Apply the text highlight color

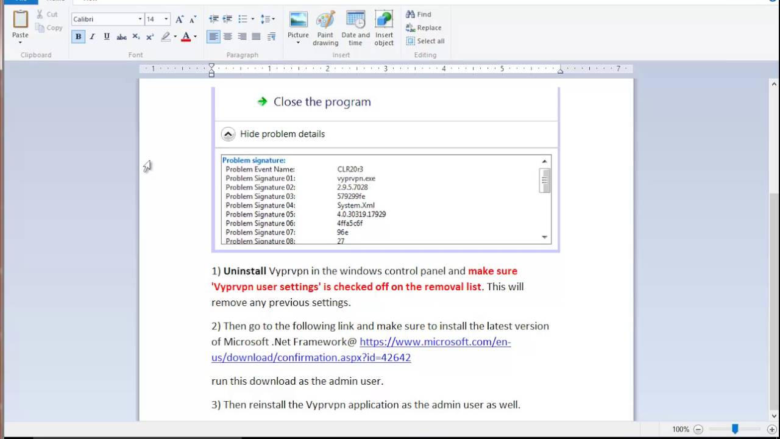pyautogui.click(x=166, y=37)
